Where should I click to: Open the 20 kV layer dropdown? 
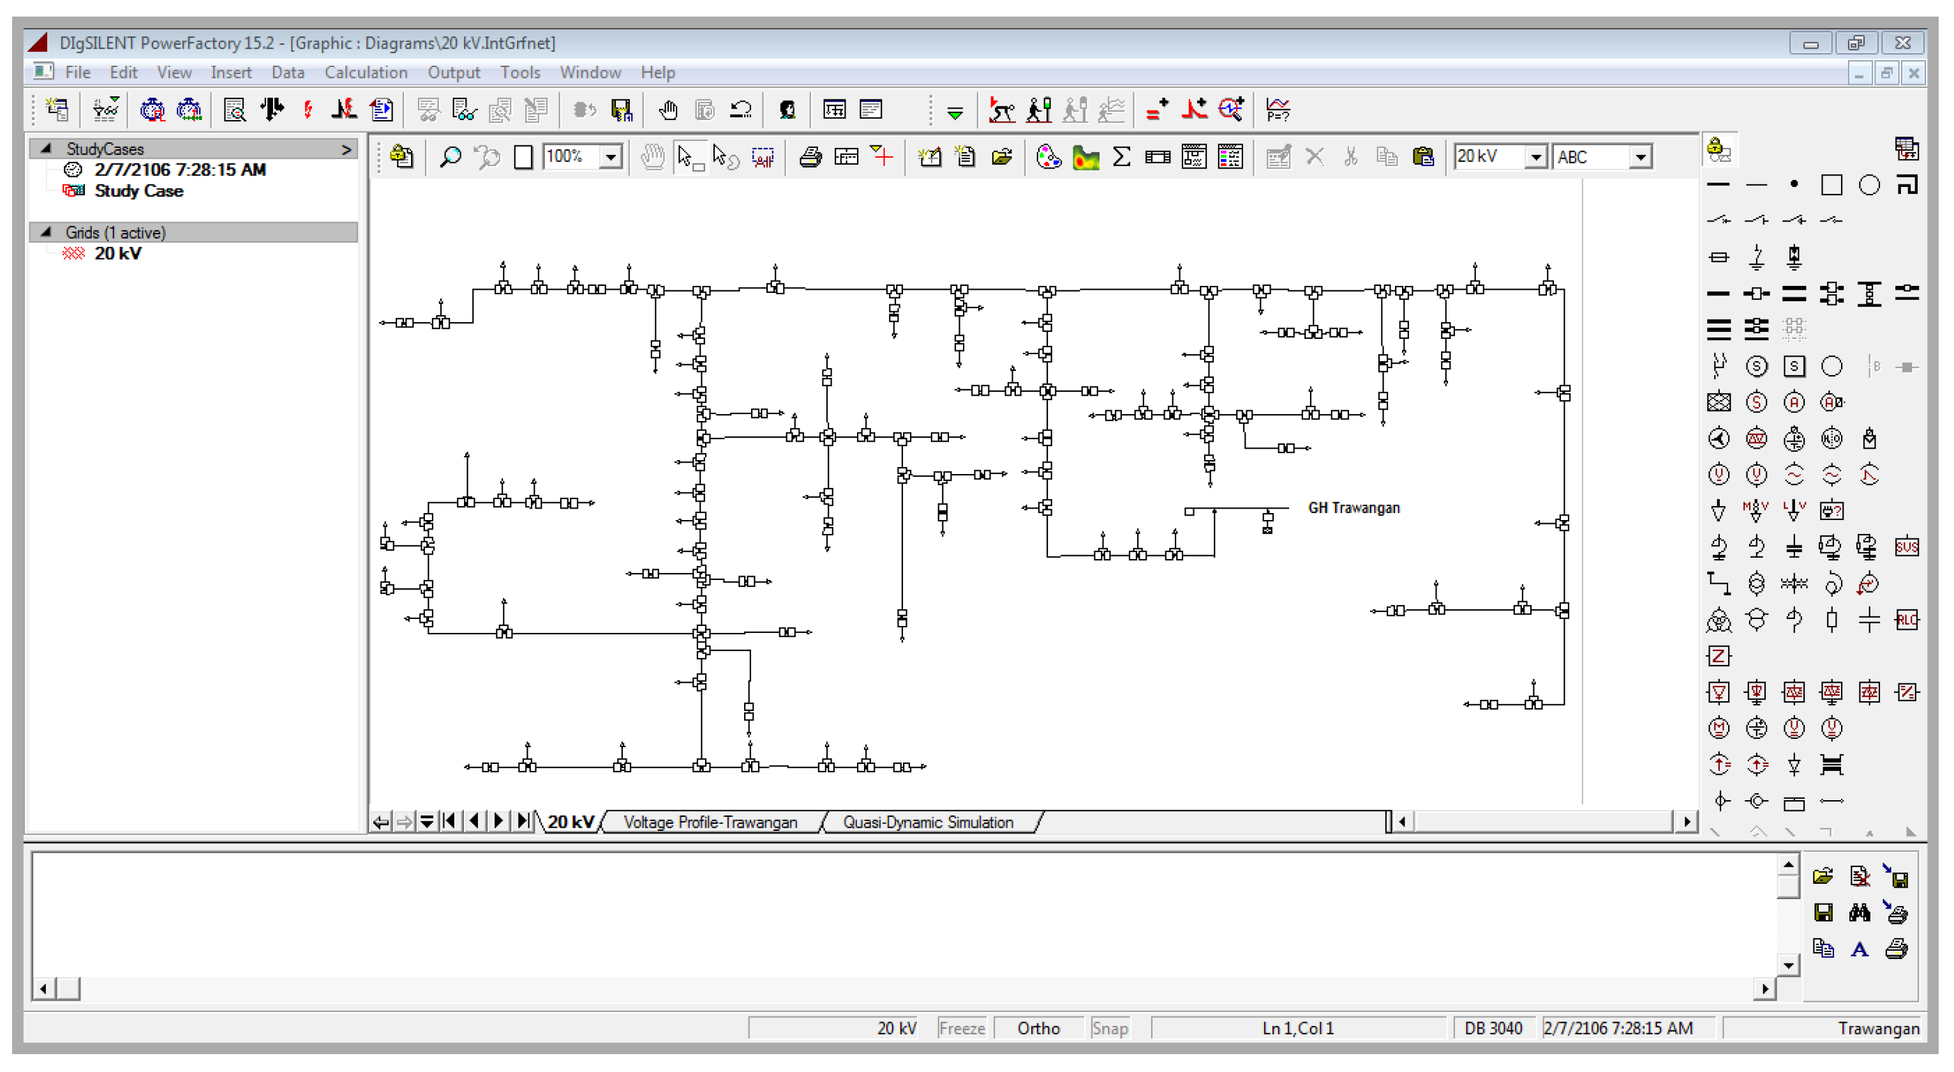coord(1535,157)
